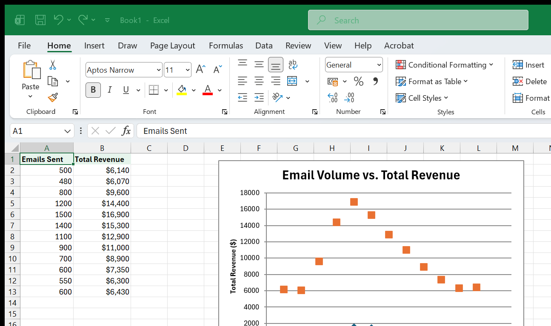Click the Name Box showing A1

point(42,131)
